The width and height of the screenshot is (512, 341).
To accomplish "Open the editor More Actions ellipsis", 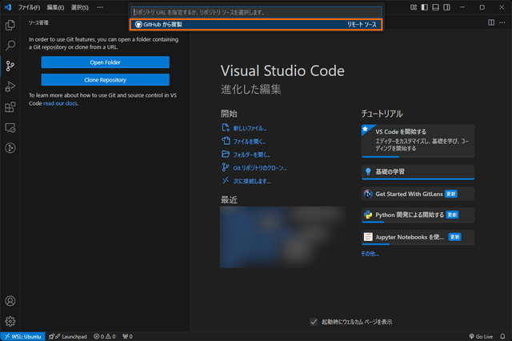I will point(502,22).
